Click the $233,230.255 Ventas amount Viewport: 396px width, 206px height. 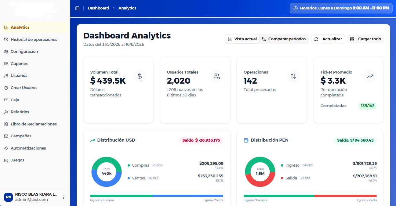click(210, 176)
